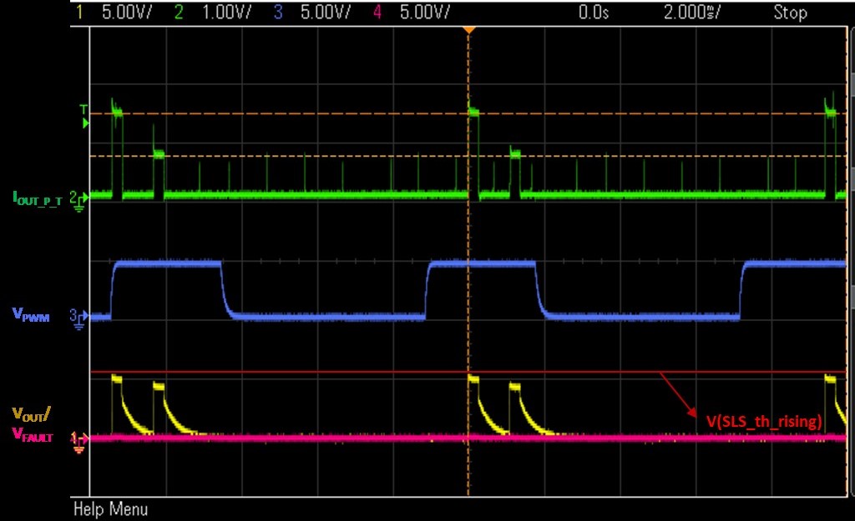Click channel 3 blue number indicator
The width and height of the screenshot is (855, 521).
pos(278,13)
